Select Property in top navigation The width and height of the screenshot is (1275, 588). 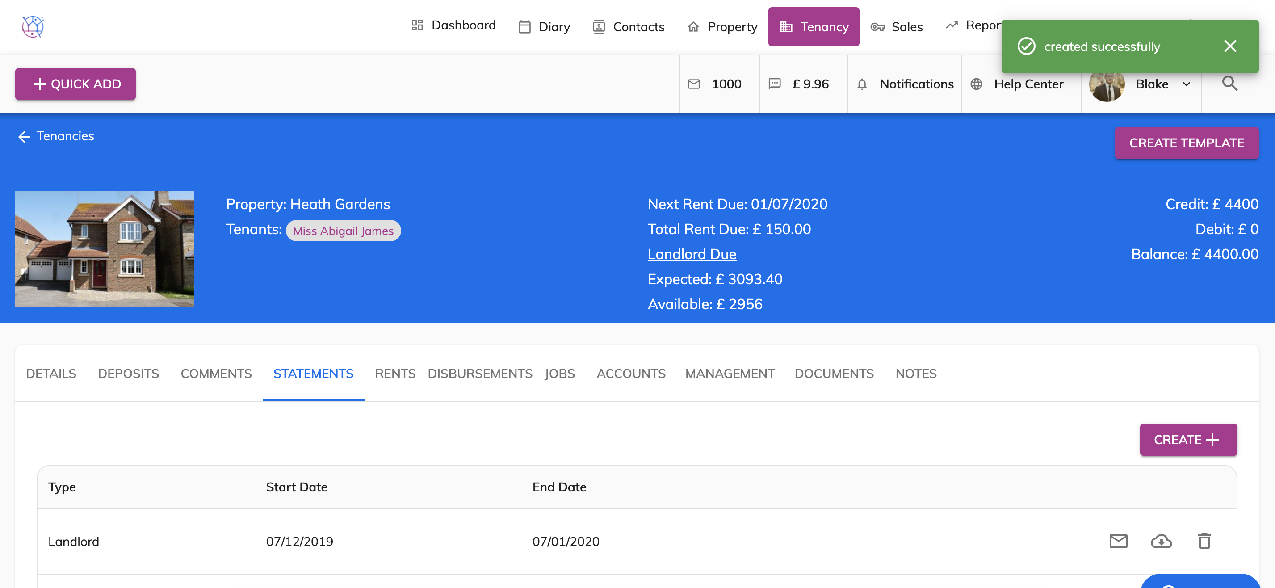tap(722, 27)
